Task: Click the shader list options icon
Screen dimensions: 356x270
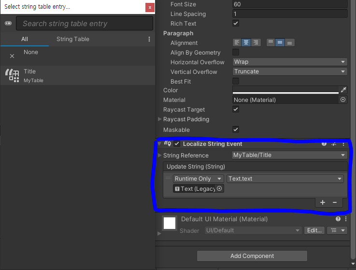Action: coord(334,230)
